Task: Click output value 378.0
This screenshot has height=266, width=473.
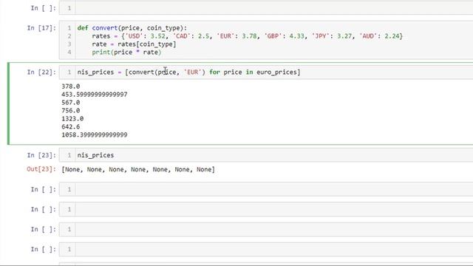Action: [71, 86]
